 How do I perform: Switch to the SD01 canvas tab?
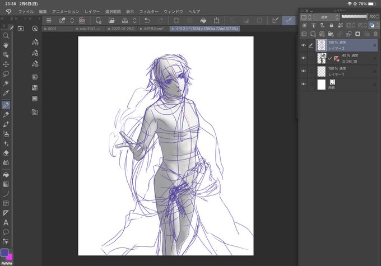[58, 29]
